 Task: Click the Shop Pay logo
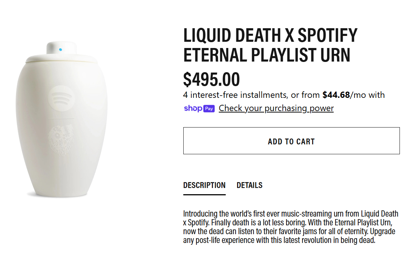(x=199, y=108)
